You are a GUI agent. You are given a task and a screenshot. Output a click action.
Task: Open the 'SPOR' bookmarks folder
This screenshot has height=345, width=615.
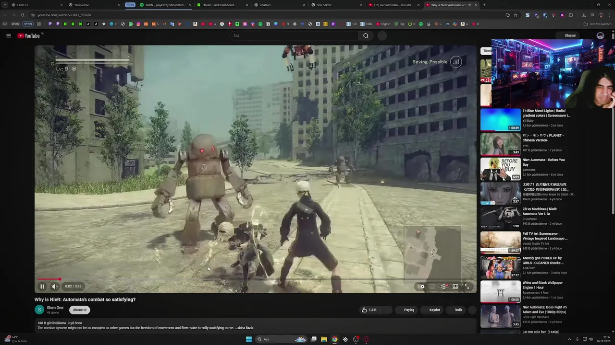pyautogui.click(x=15, y=24)
